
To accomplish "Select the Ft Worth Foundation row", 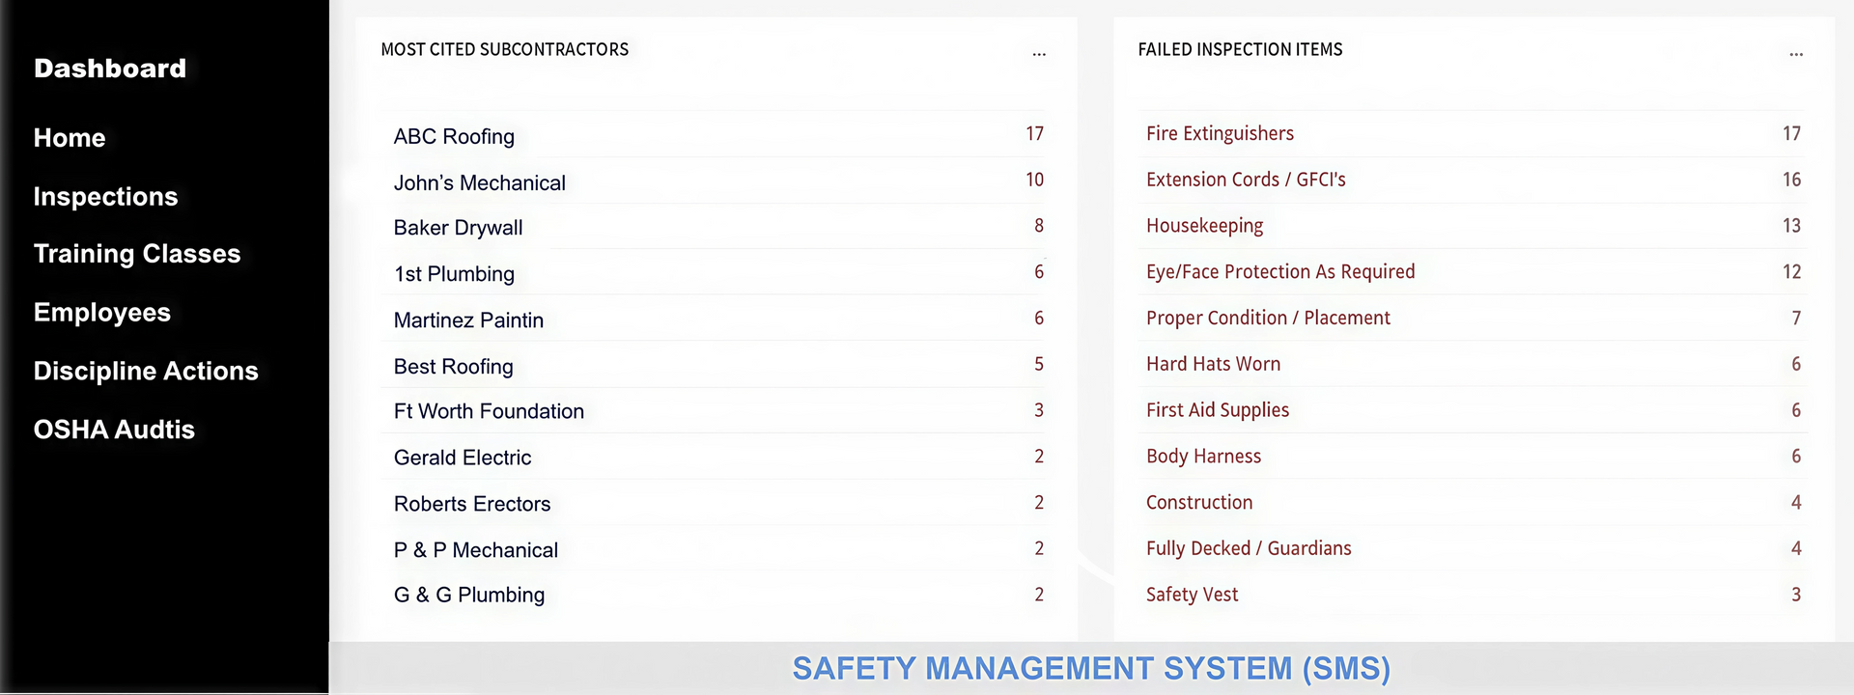I will [x=489, y=411].
